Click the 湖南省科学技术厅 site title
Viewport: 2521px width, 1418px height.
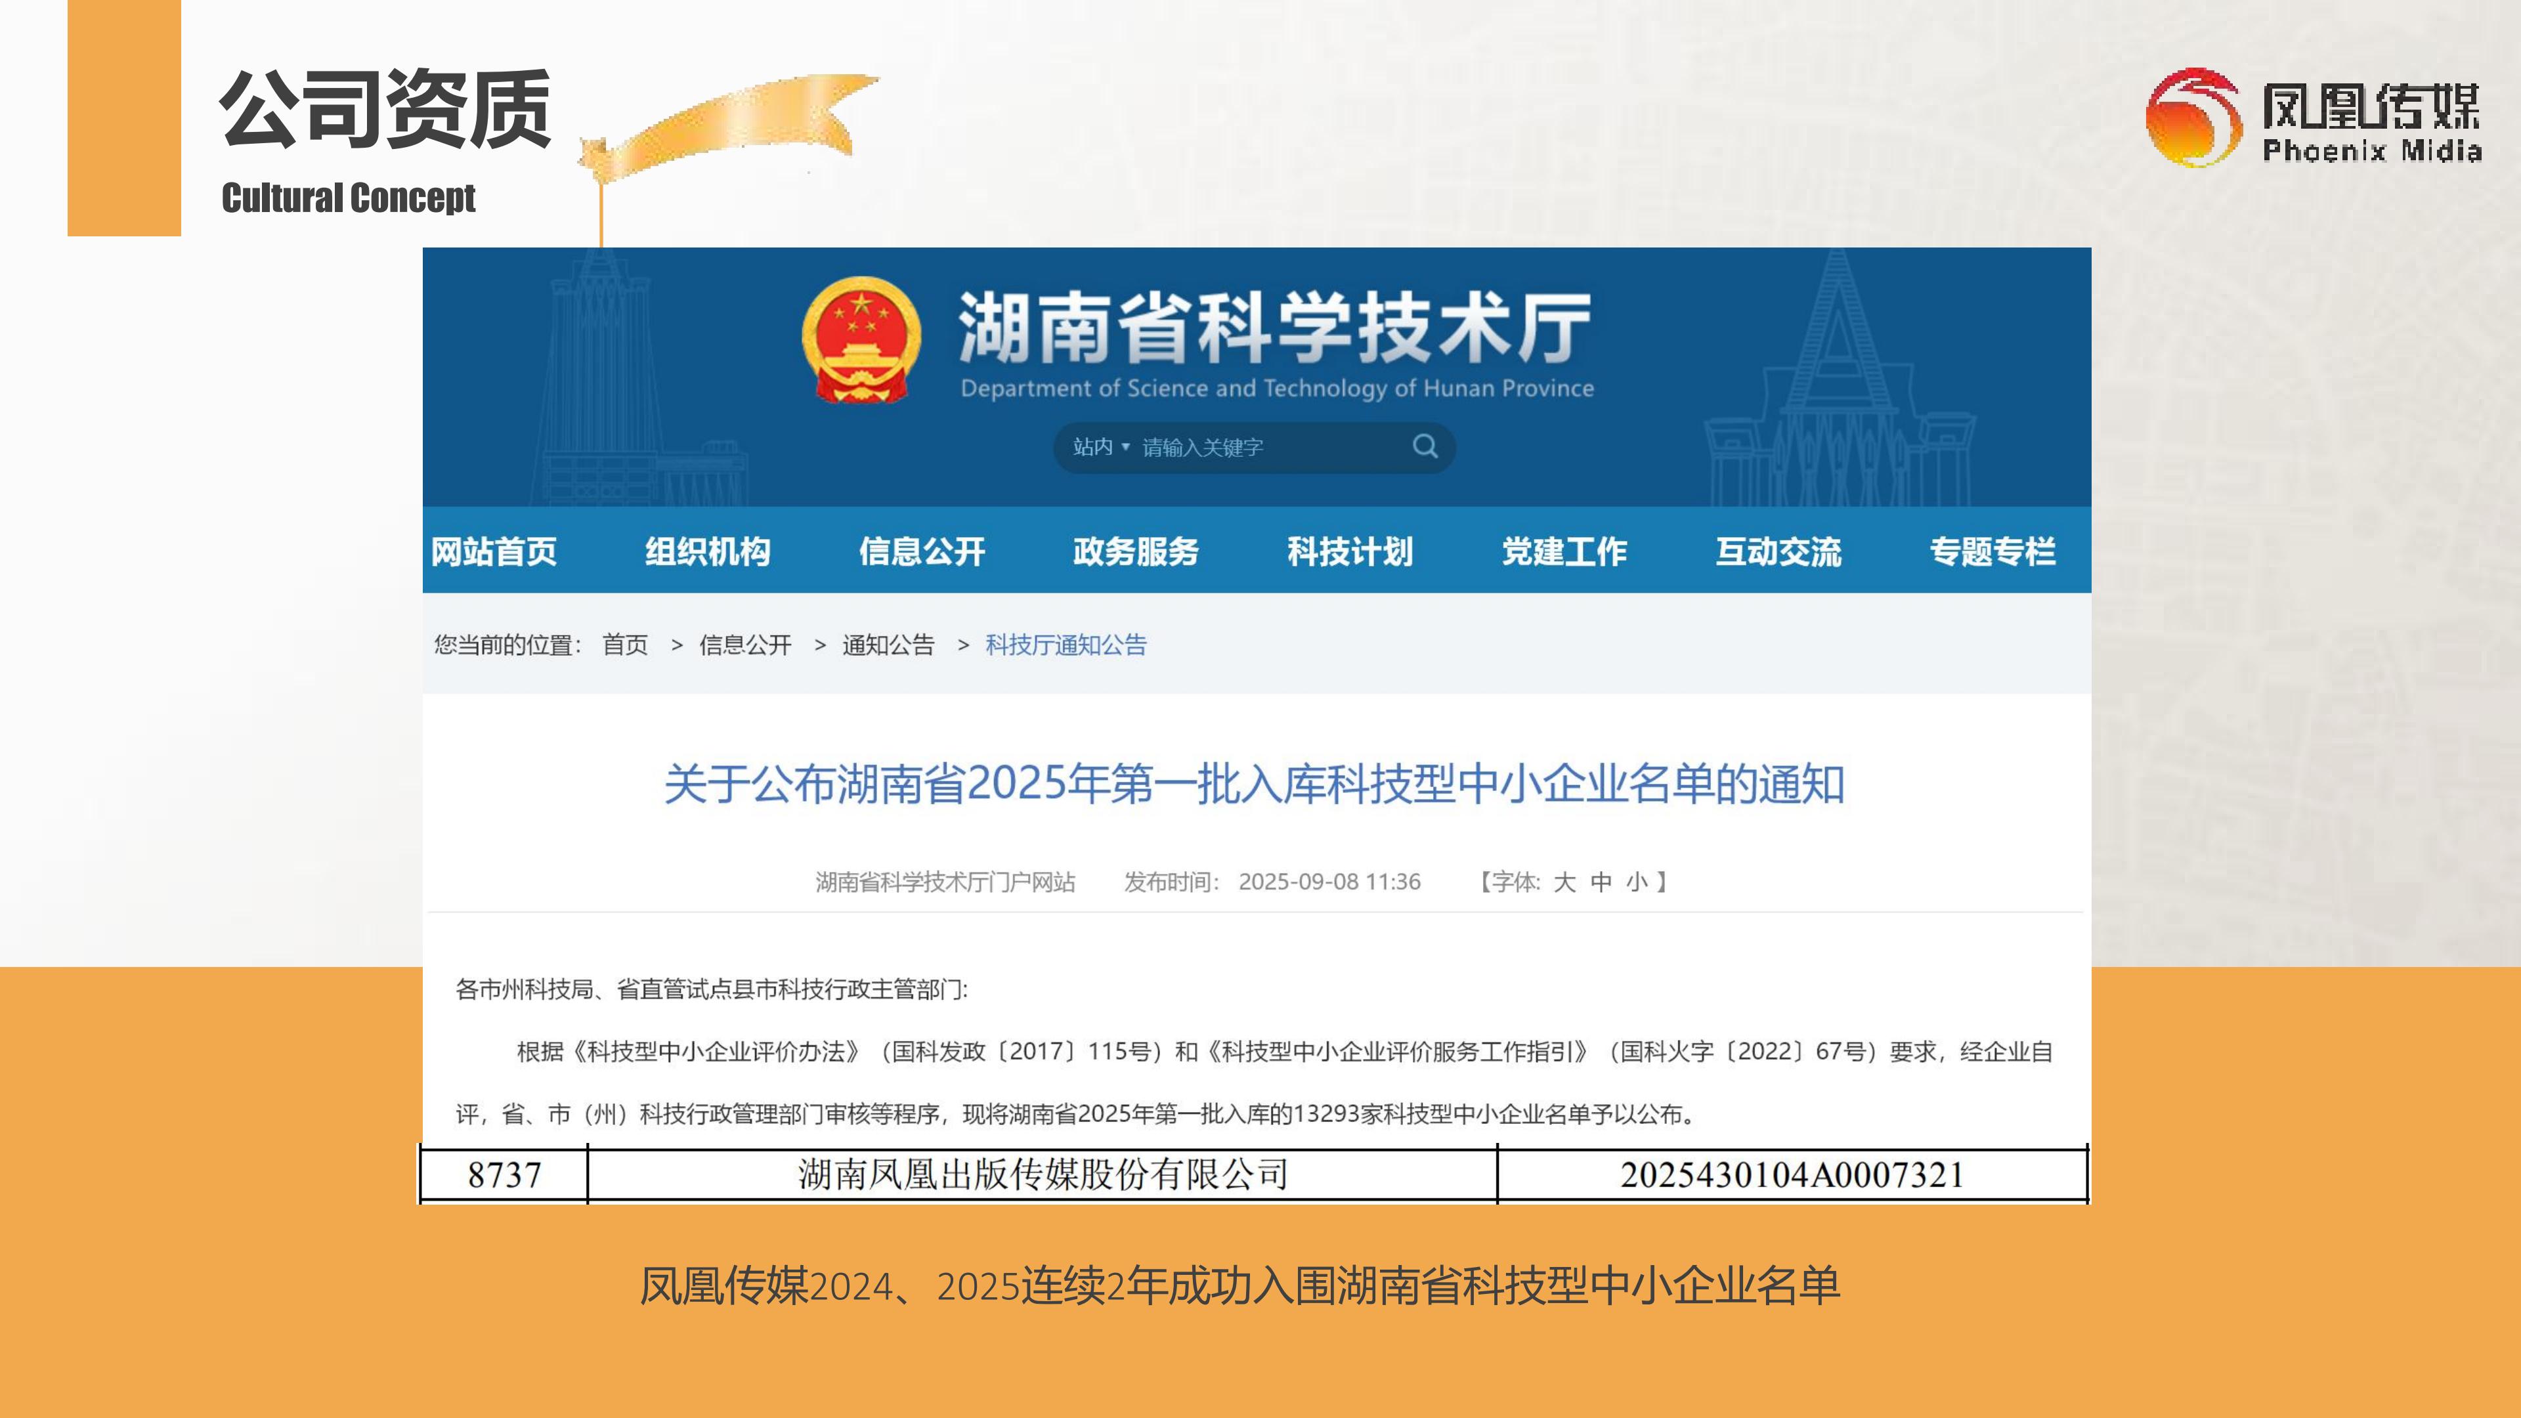(x=1275, y=327)
